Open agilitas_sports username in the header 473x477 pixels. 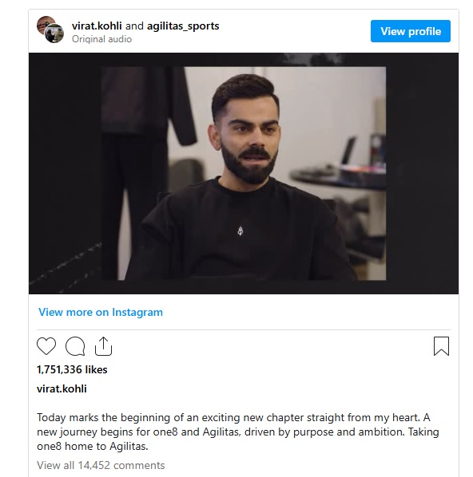(x=183, y=26)
